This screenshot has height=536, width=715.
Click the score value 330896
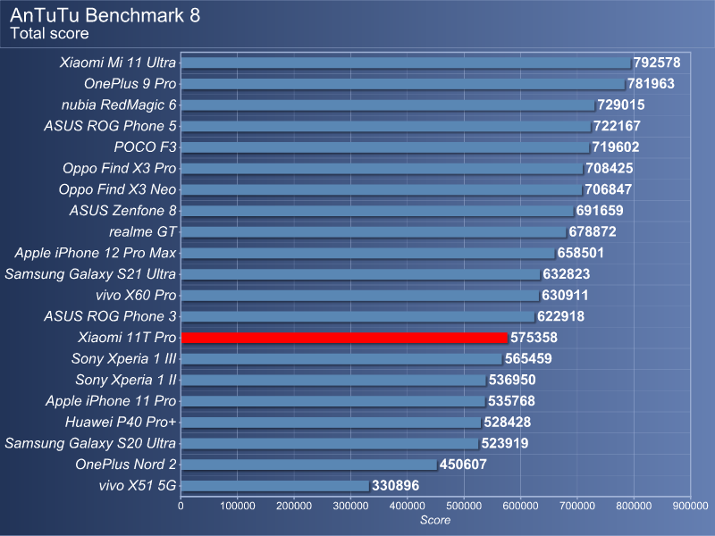[x=395, y=486]
